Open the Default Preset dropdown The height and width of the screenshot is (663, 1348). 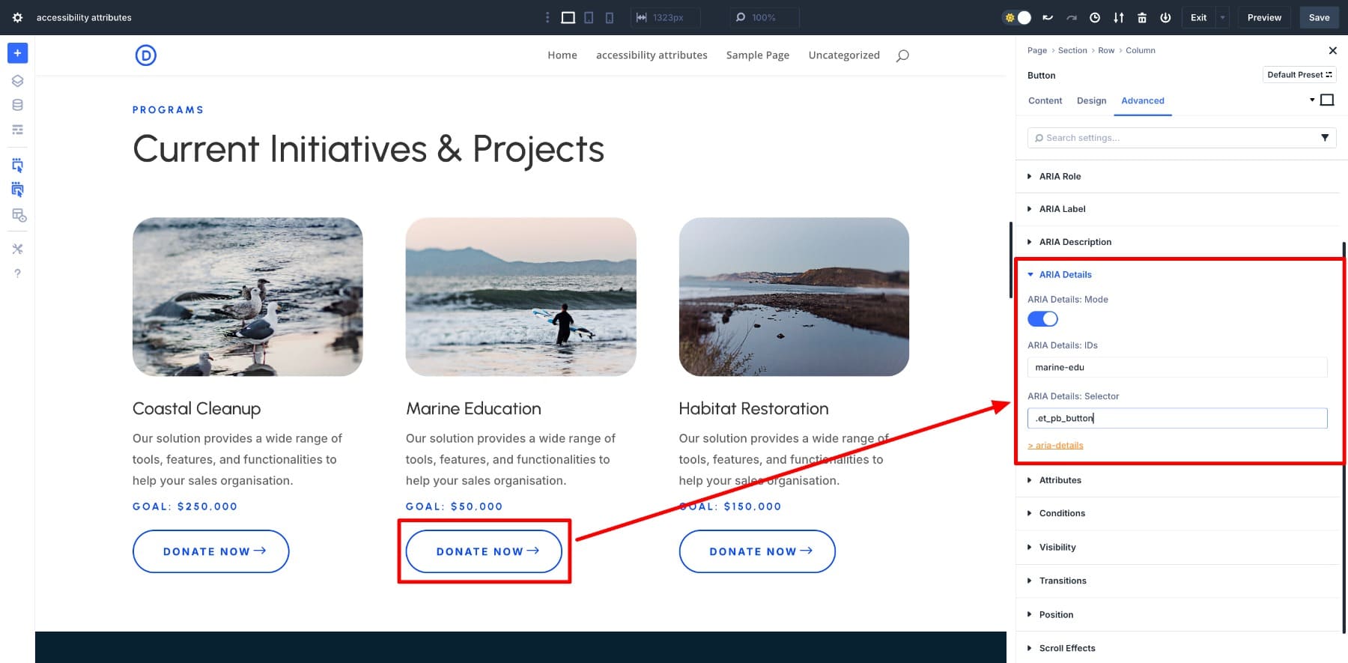(x=1299, y=75)
